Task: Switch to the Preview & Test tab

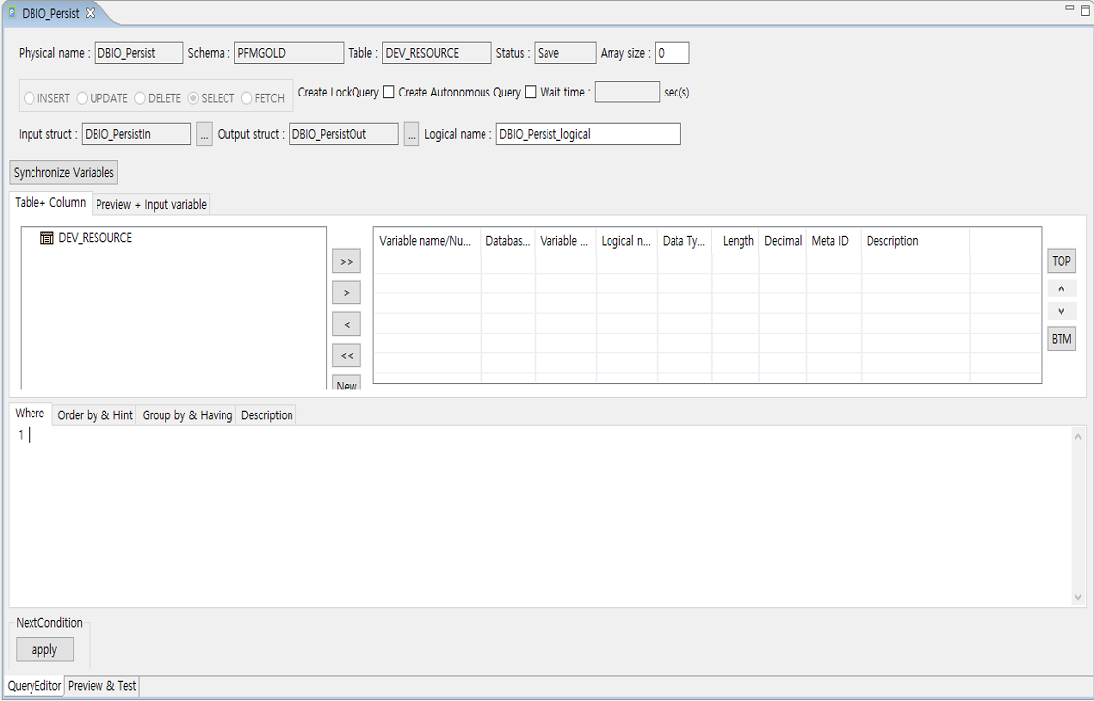Action: click(101, 686)
